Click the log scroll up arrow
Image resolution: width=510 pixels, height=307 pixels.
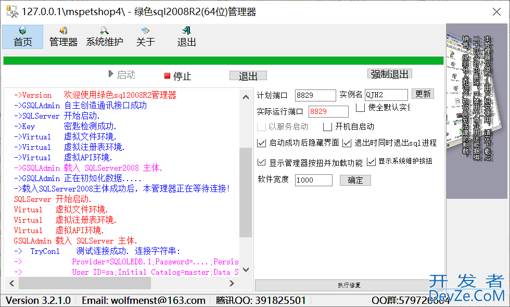[x=246, y=97]
